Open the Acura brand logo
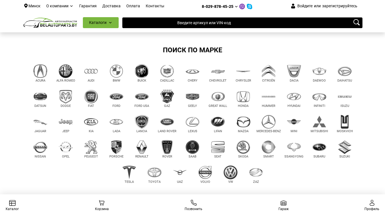The height and width of the screenshot is (216, 385). [40, 71]
